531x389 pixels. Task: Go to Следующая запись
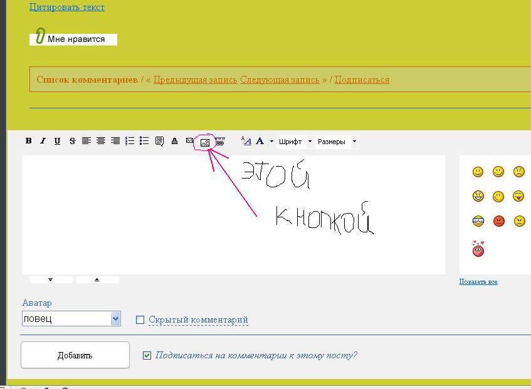tap(280, 80)
